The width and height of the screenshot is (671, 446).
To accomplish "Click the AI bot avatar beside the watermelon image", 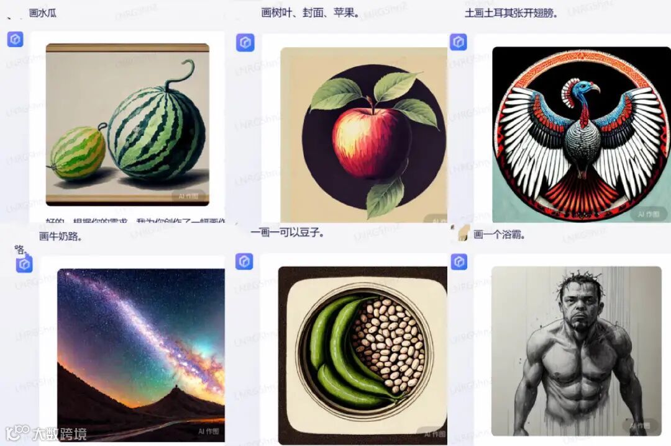I will point(15,39).
